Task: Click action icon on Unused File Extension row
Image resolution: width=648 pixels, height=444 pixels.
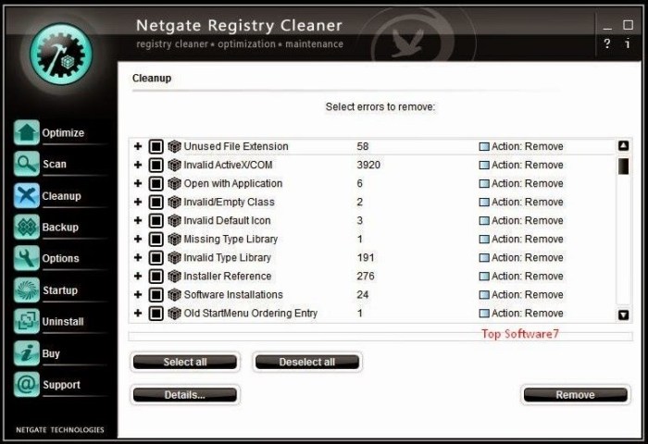Action: 484,147
